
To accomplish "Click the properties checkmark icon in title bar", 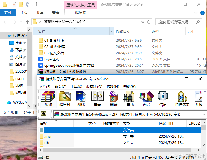I will point(14,4).
